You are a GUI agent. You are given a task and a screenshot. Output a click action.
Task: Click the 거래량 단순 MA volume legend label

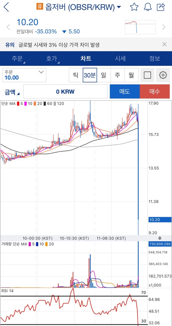point(14,244)
